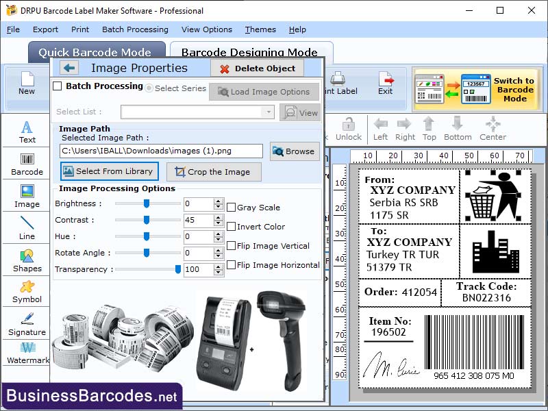Screen dimensions: 548x411
Task: Select the Symbol tool
Action: [x=27, y=292]
